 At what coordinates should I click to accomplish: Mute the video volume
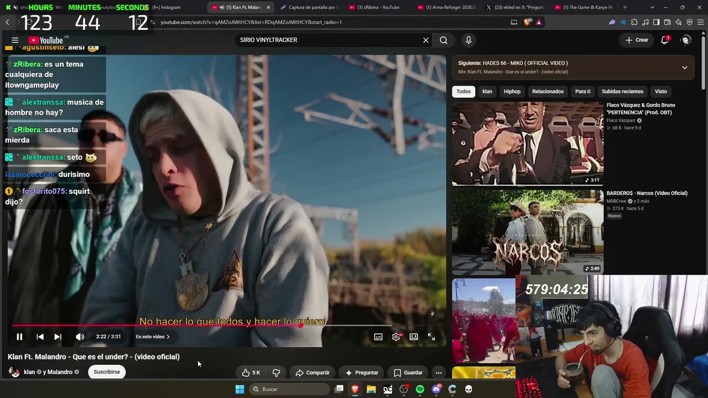(x=80, y=337)
